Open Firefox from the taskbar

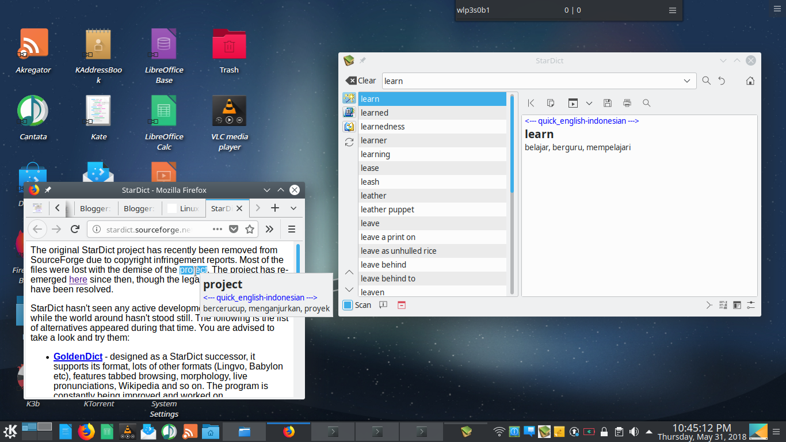pos(288,431)
